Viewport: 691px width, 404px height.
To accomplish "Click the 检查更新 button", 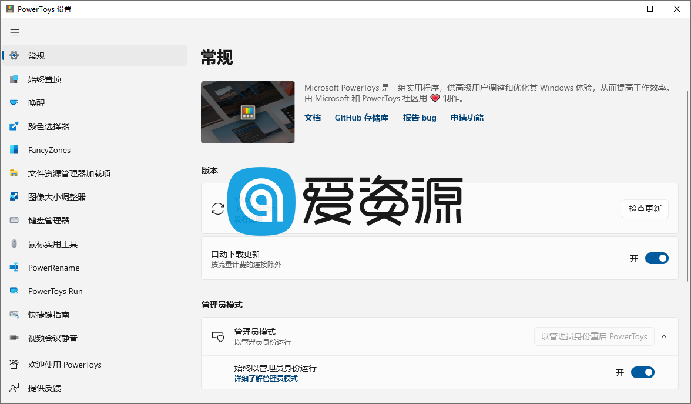I will [x=645, y=209].
